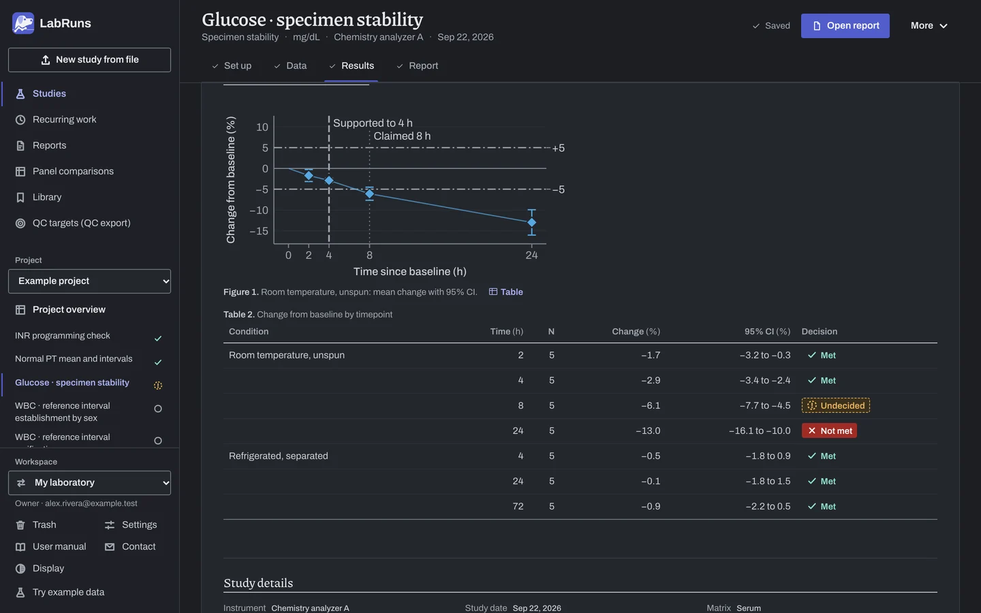Click the Refrigerated, separated row label
Image resolution: width=981 pixels, height=613 pixels.
point(279,456)
